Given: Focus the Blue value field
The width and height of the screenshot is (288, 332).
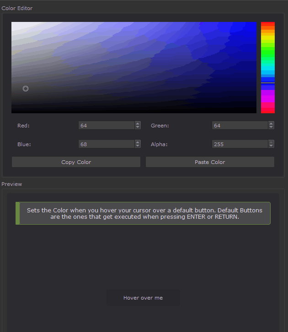Looking at the screenshot, I should click(106, 144).
